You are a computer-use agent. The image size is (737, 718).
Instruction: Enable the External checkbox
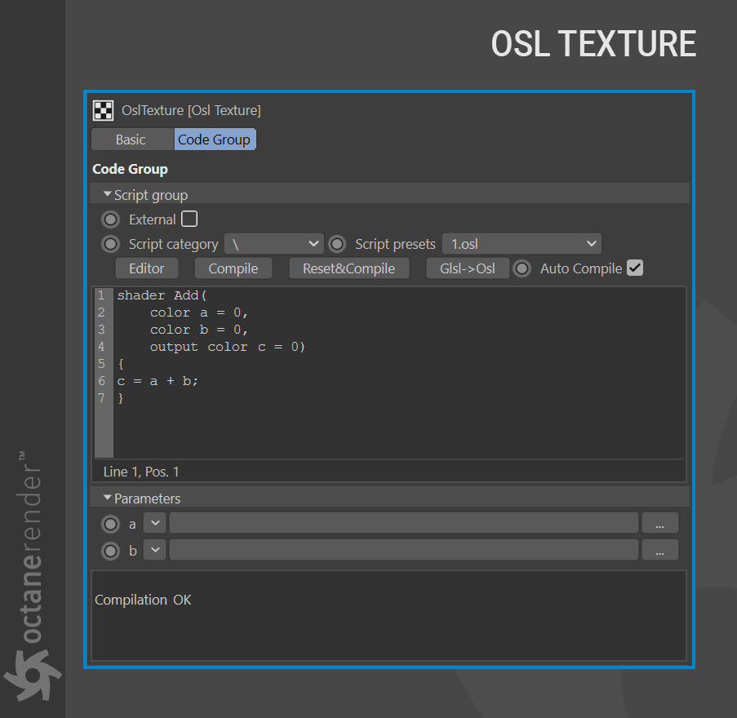tap(189, 219)
